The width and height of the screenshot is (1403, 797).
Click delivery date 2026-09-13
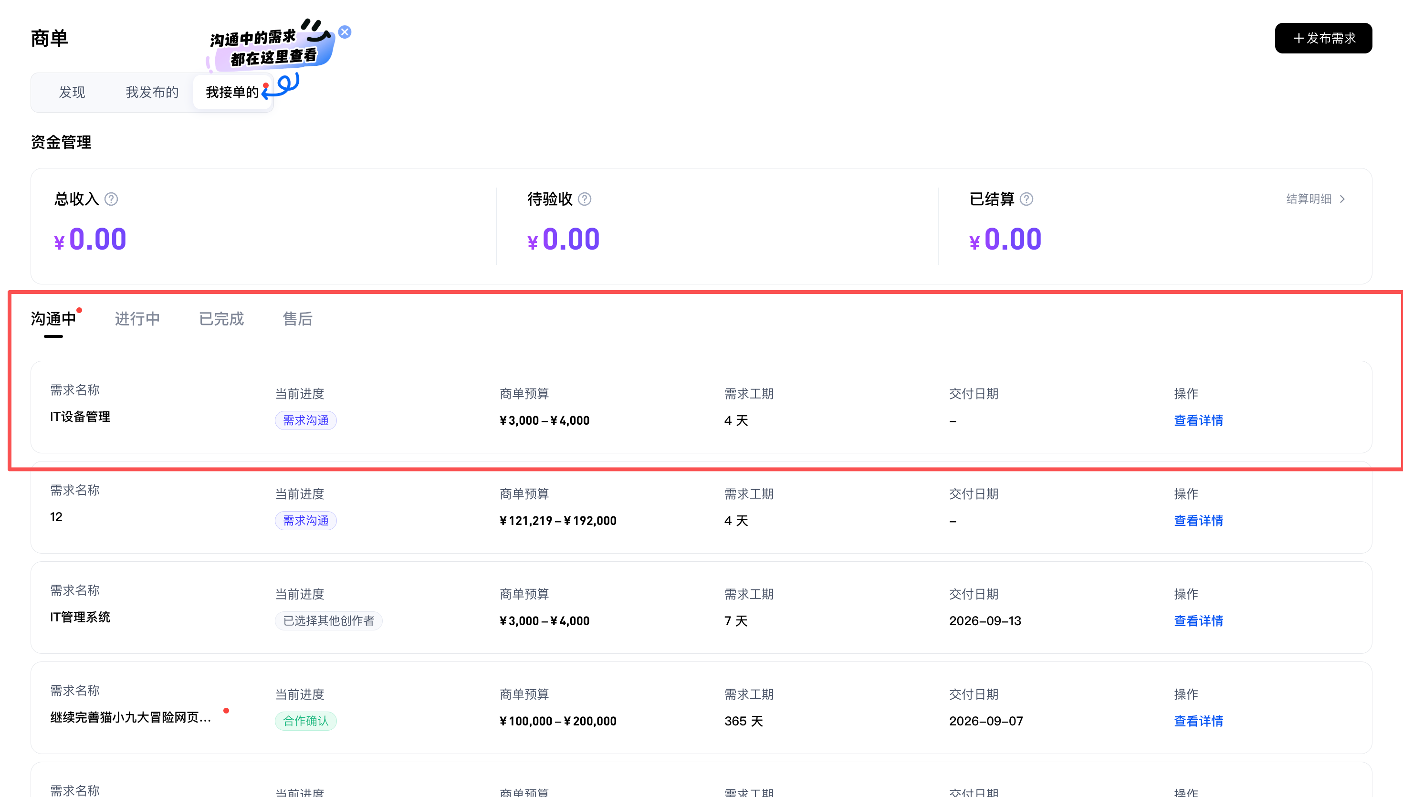point(985,621)
